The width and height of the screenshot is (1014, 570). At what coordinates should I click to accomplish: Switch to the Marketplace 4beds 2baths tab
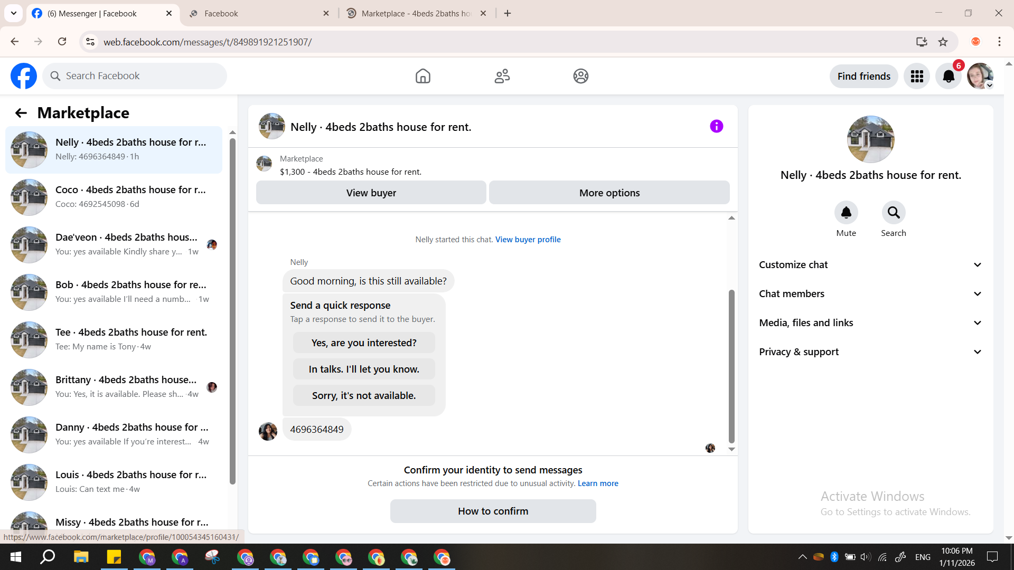pos(416,13)
